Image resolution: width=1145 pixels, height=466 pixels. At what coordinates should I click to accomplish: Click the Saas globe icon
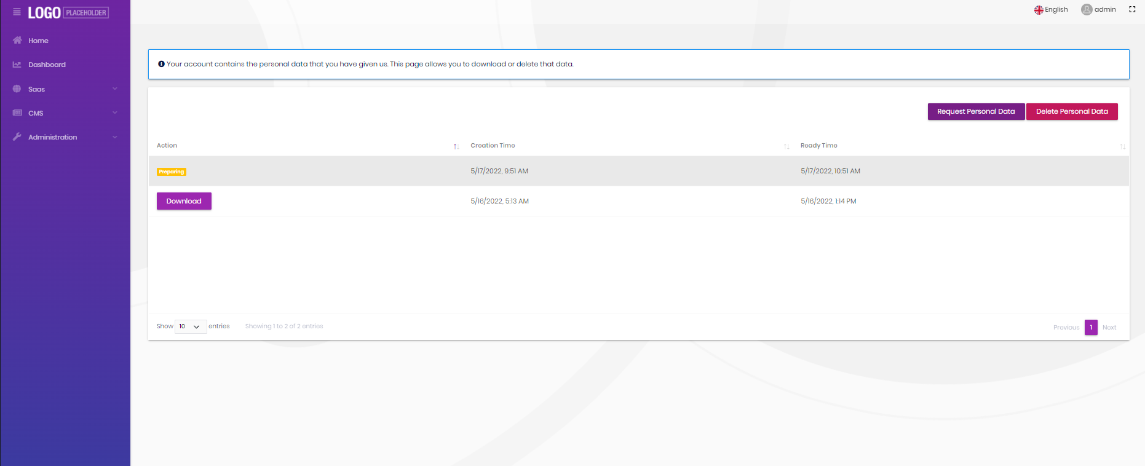pos(17,89)
